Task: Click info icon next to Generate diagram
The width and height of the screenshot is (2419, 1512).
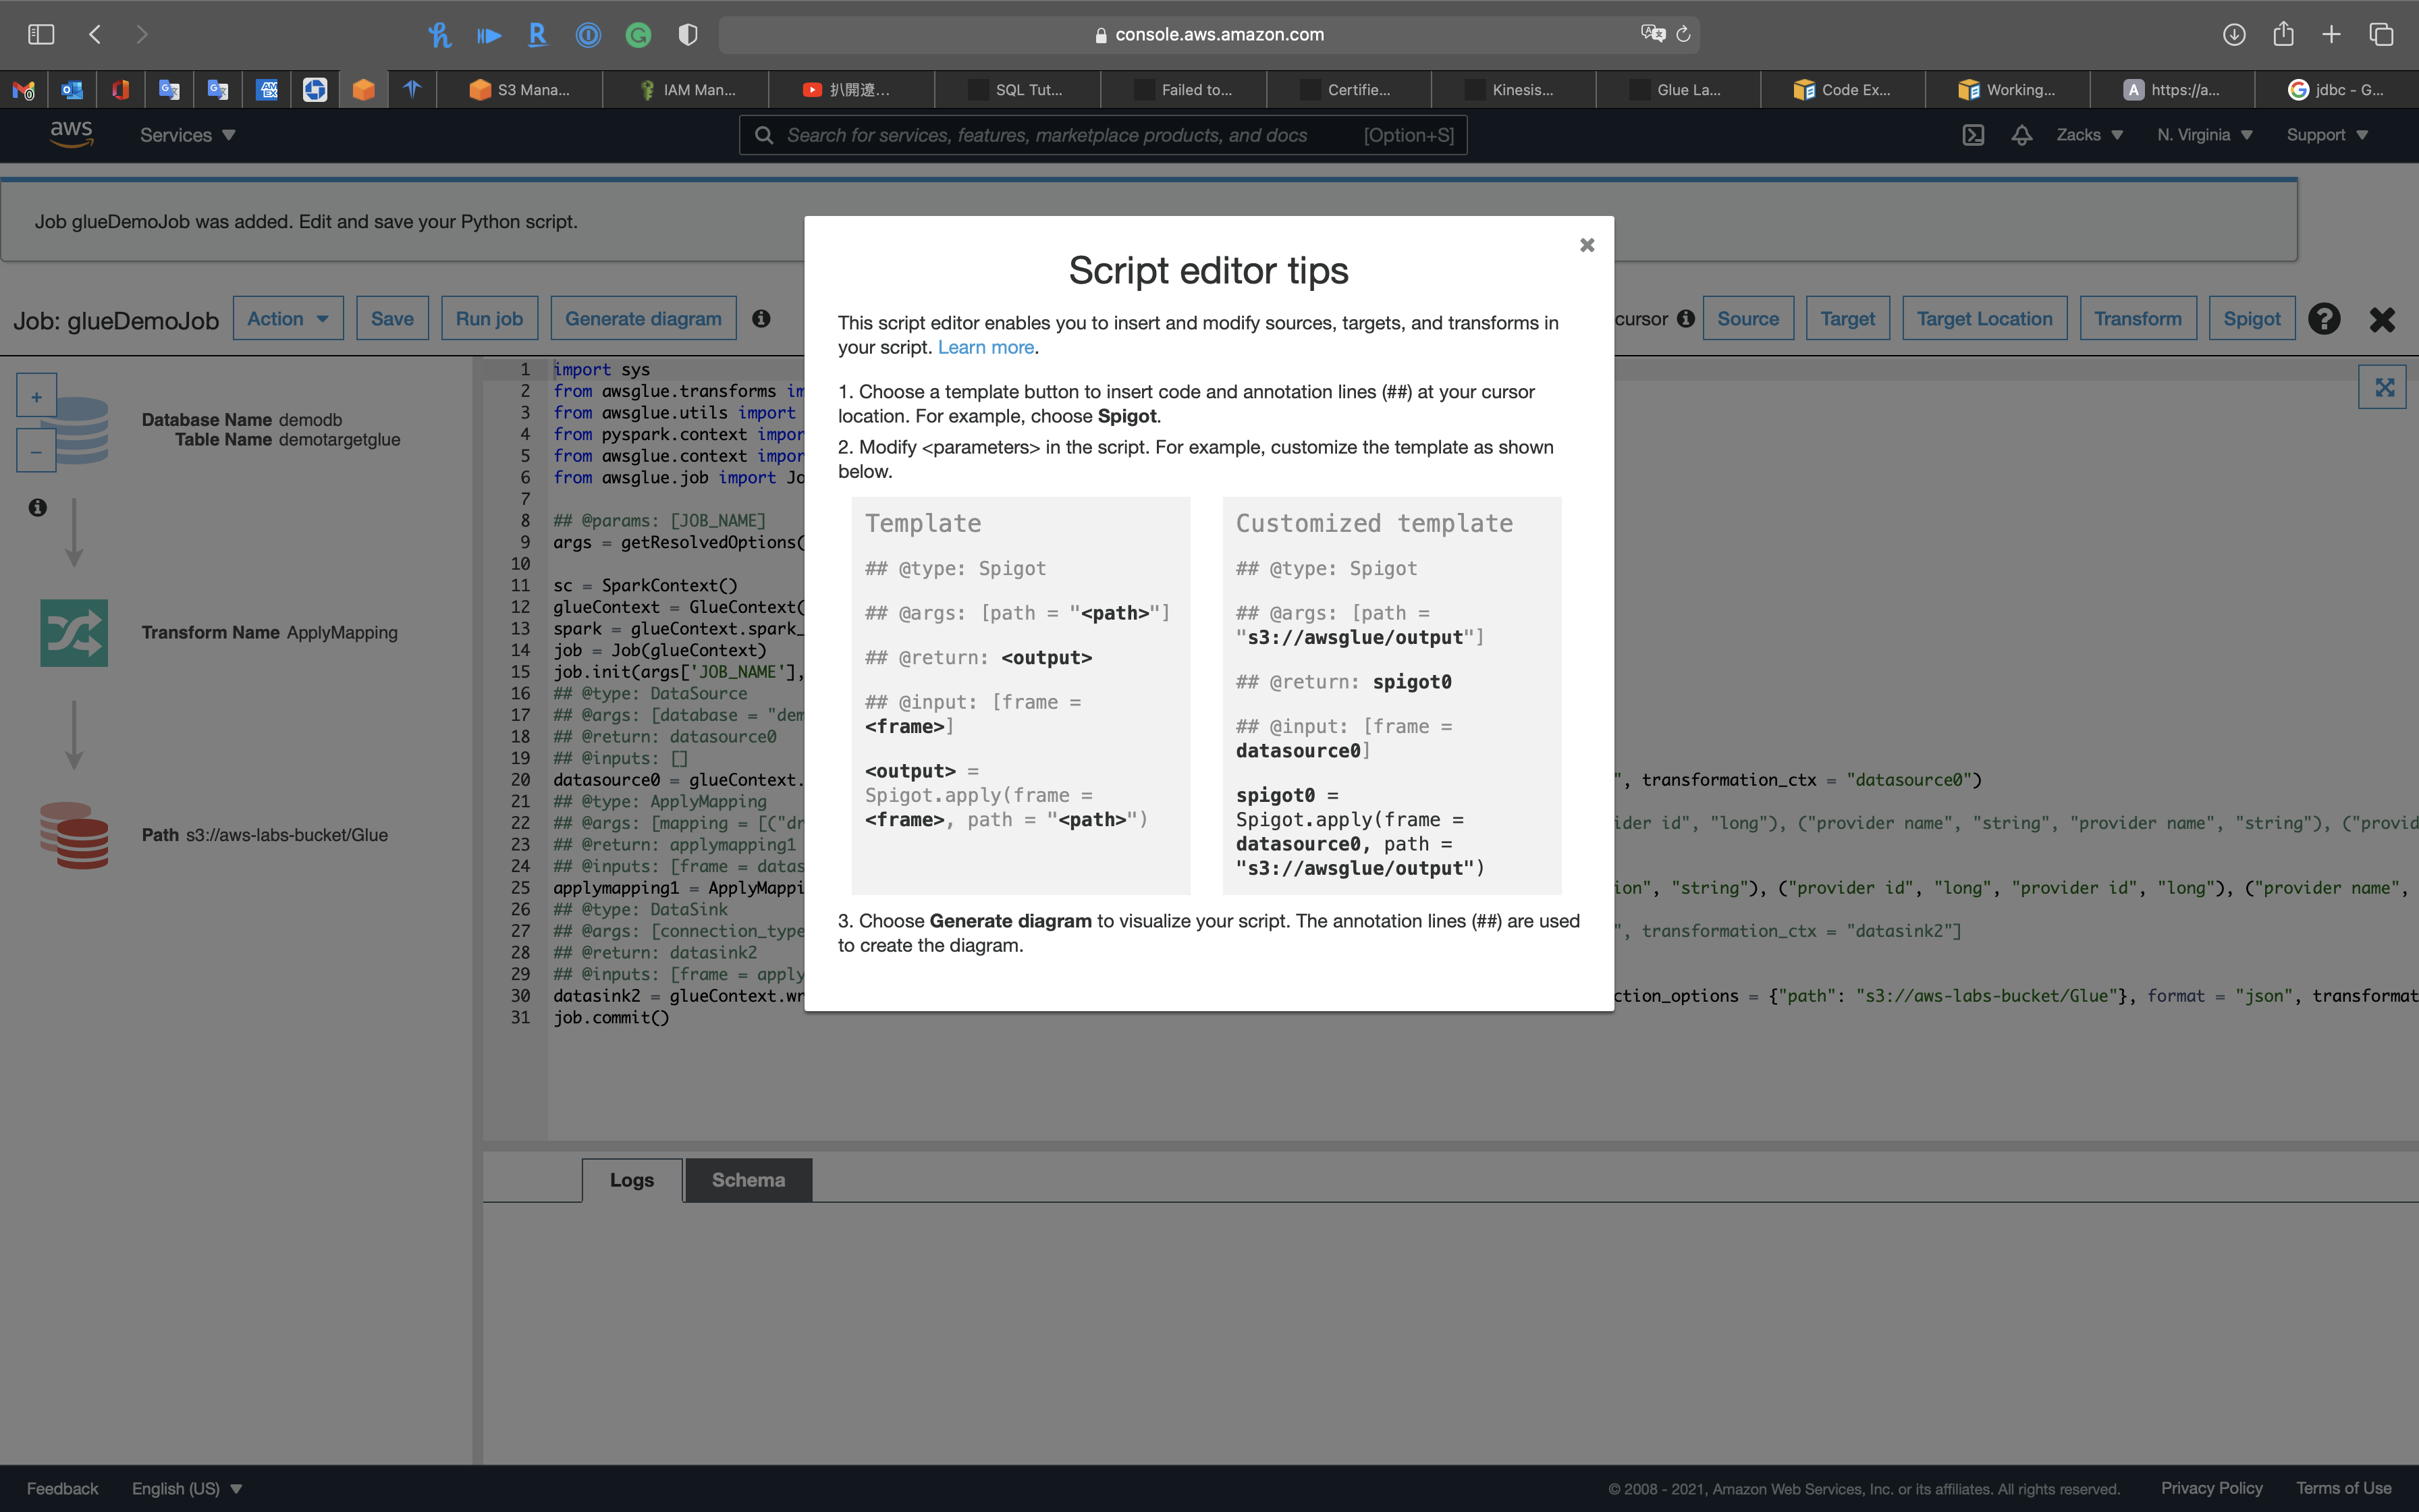Action: coord(761,318)
